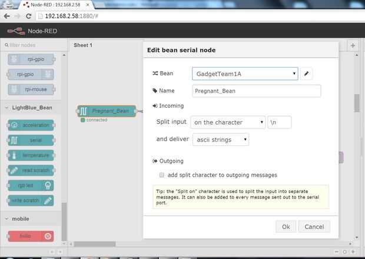Click the Edit bean serial node title

pyautogui.click(x=181, y=50)
